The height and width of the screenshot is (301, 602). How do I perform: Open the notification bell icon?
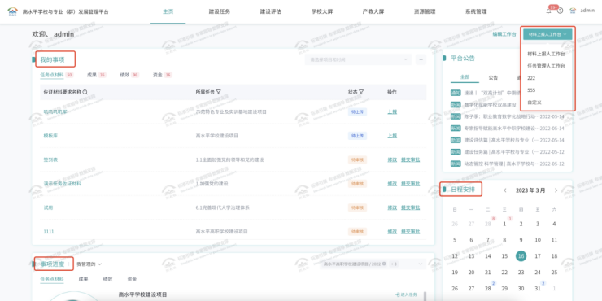[548, 11]
